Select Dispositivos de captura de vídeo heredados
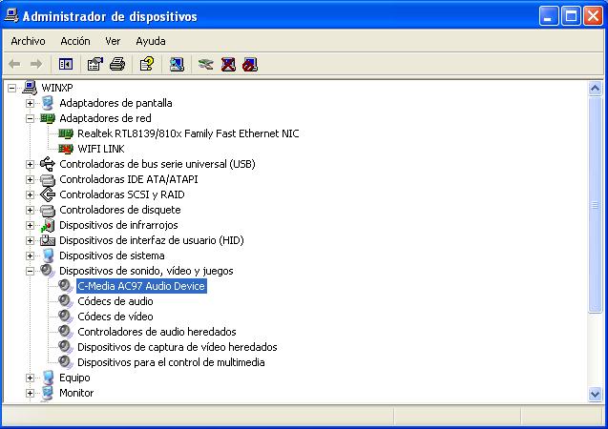The width and height of the screenshot is (608, 429). (178, 347)
